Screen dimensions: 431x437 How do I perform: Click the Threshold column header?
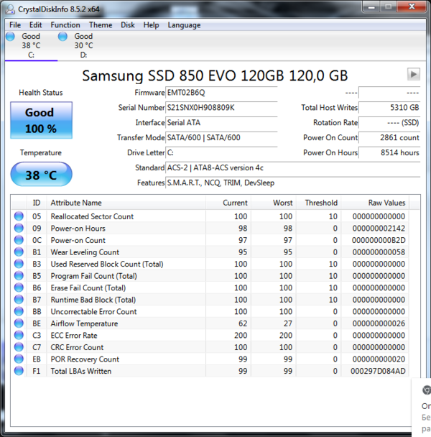click(319, 203)
